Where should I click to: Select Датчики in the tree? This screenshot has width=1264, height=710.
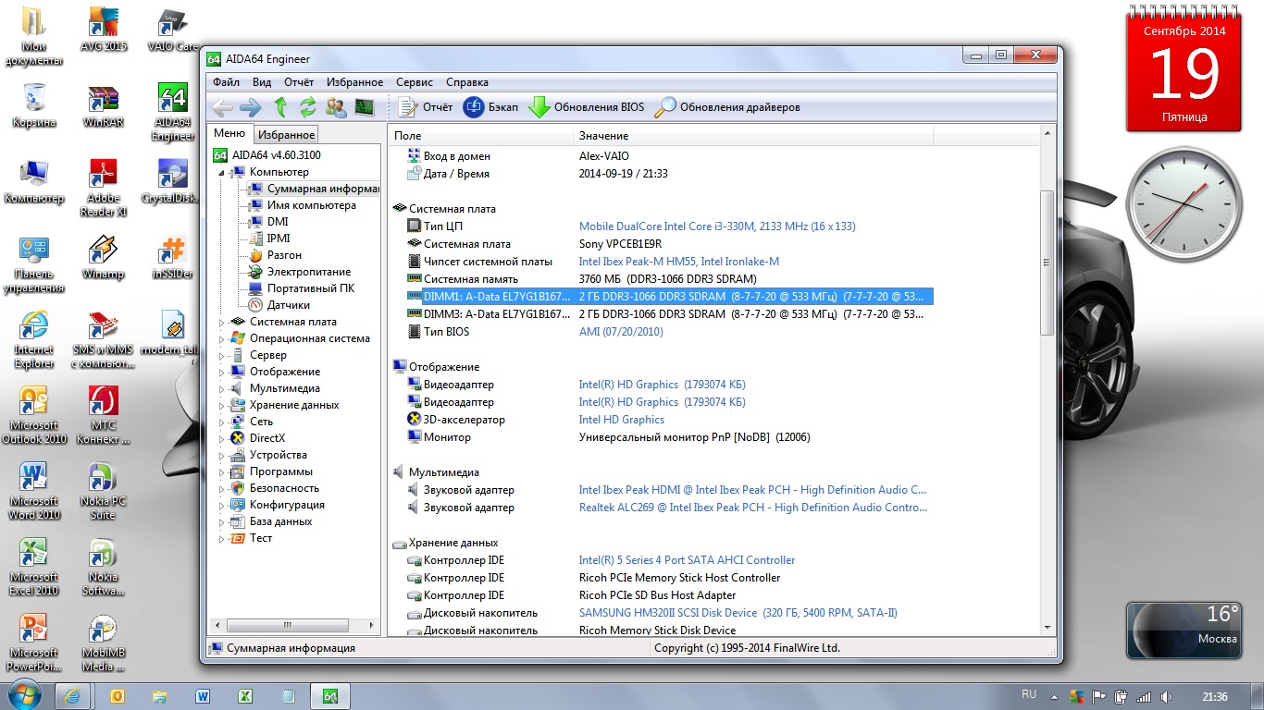pos(288,305)
